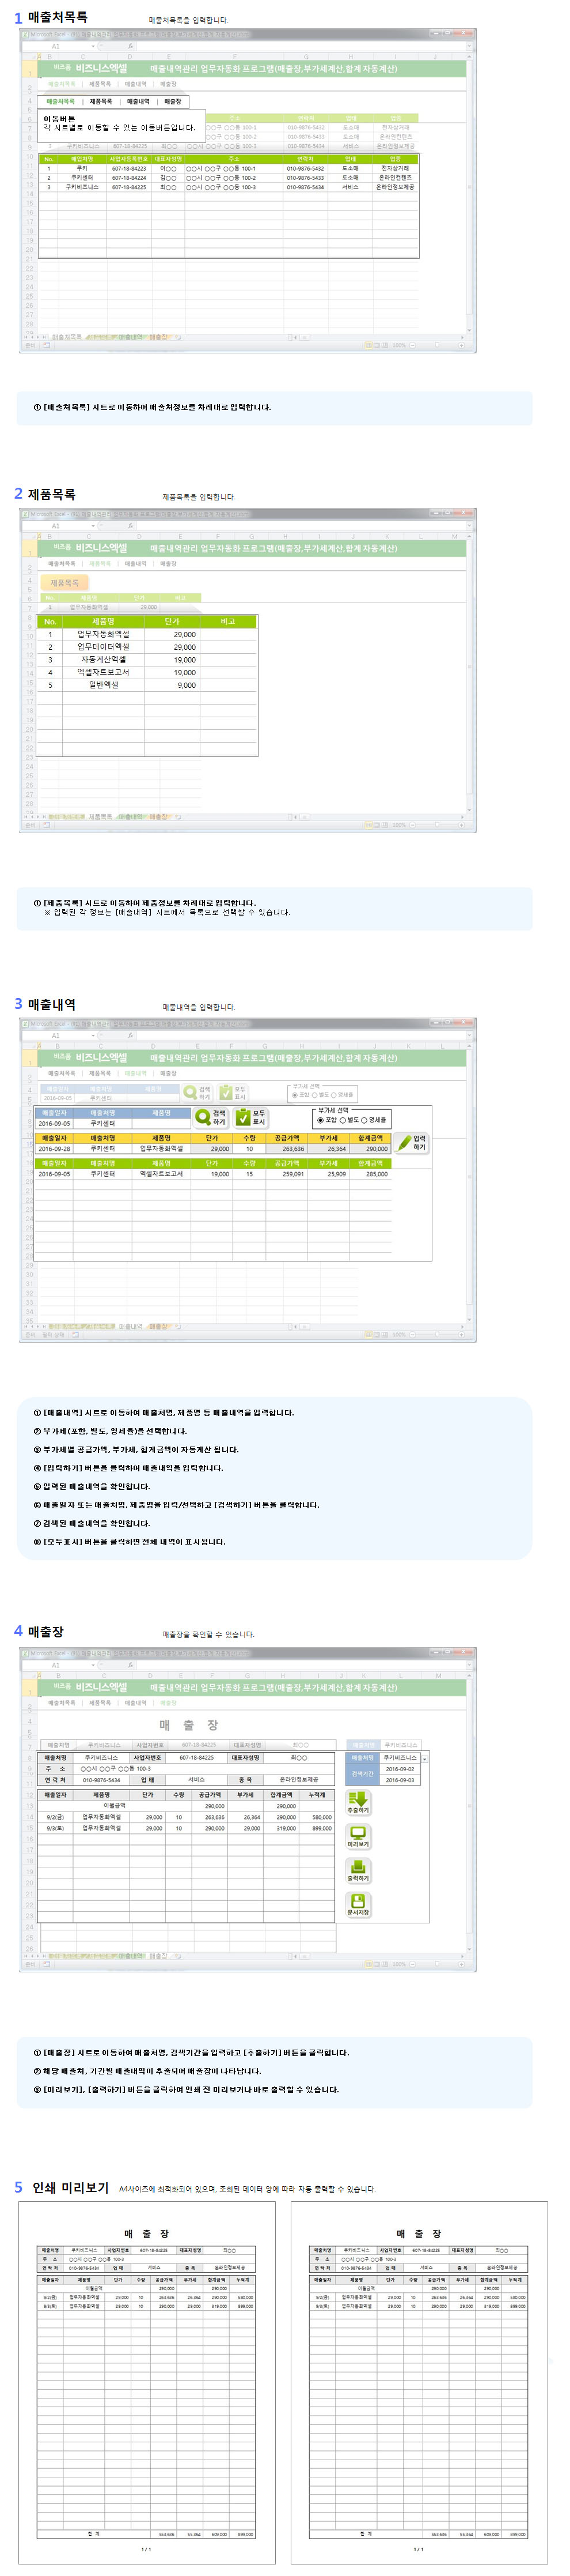This screenshot has width=570, height=2576.
Task: Click 자동계산엑셀 cell in product list
Action: point(104,660)
